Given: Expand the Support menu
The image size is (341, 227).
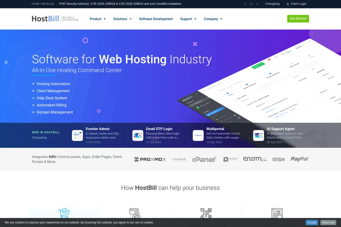Looking at the screenshot, I should coord(188,19).
